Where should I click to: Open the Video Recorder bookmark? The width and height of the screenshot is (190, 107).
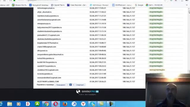(77, 5)
